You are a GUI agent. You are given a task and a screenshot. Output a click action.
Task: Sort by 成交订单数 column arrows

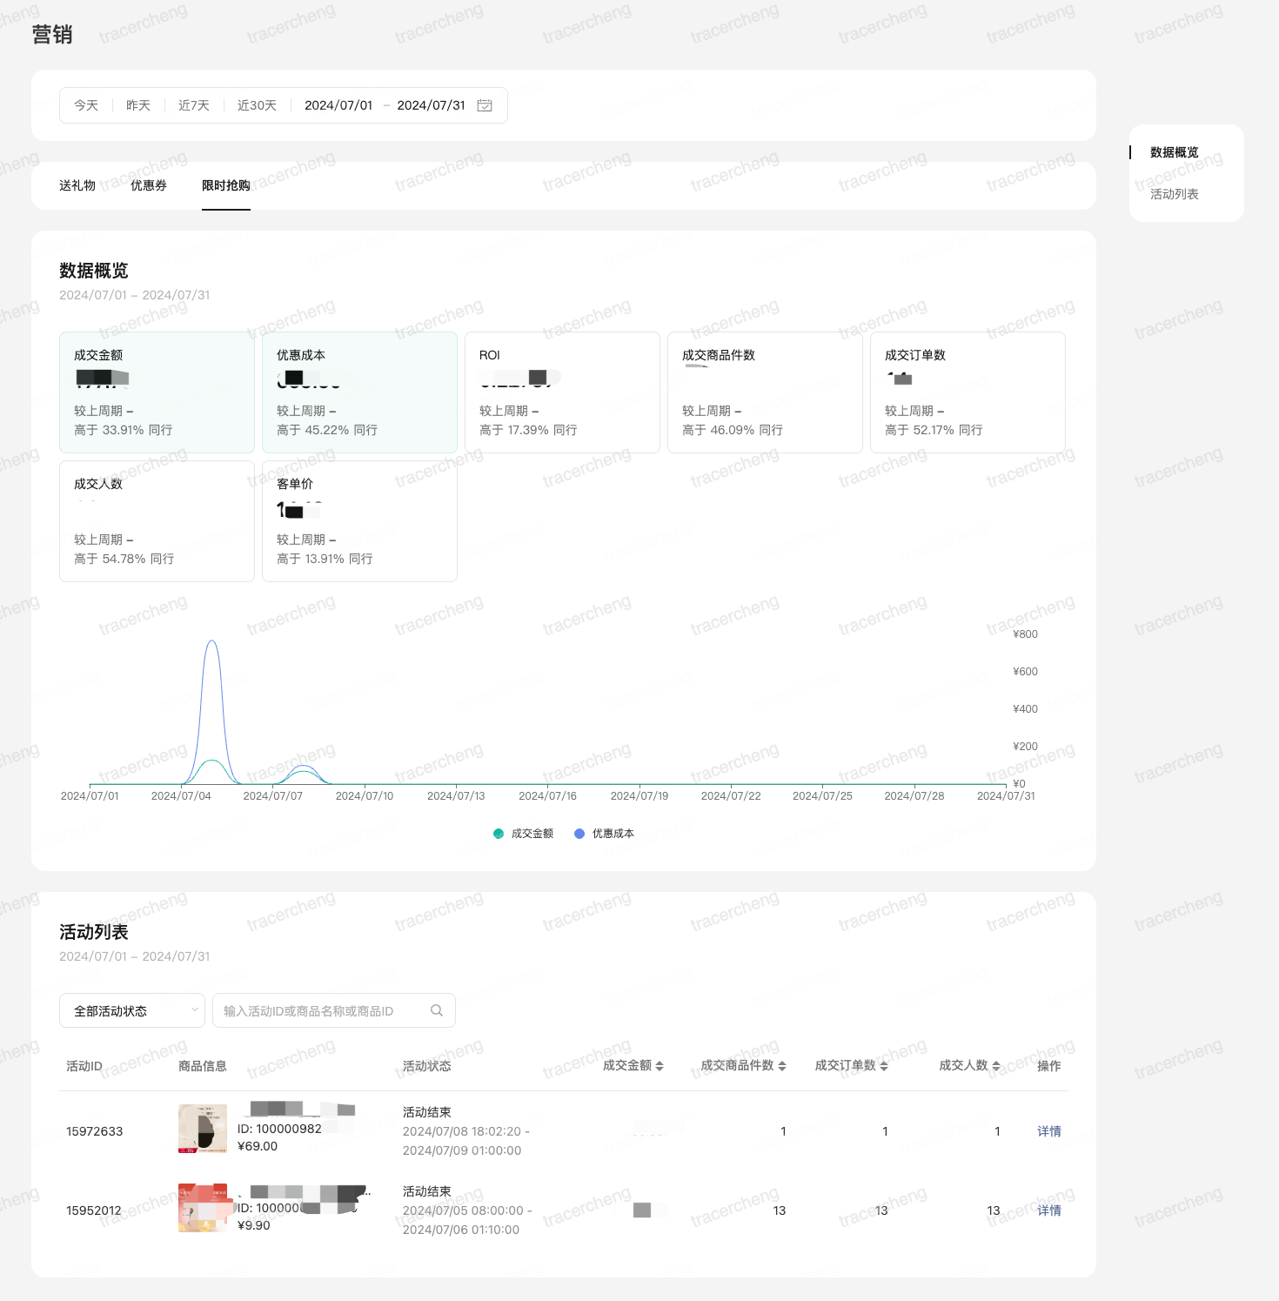[884, 1066]
